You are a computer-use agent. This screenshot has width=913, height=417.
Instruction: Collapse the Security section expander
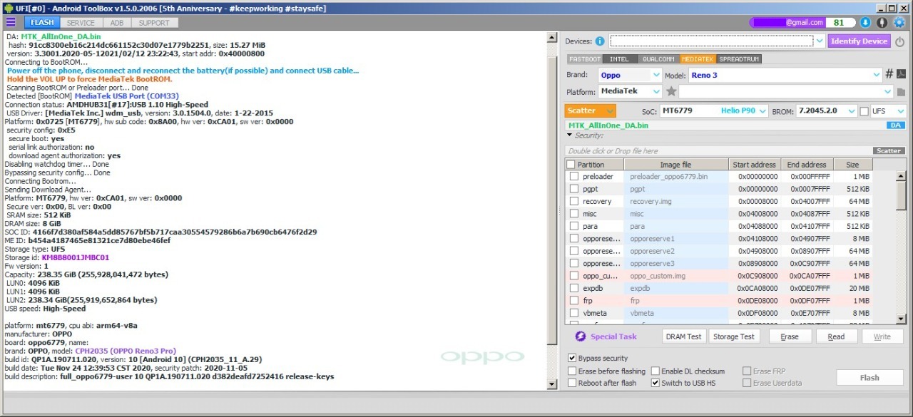click(x=569, y=135)
